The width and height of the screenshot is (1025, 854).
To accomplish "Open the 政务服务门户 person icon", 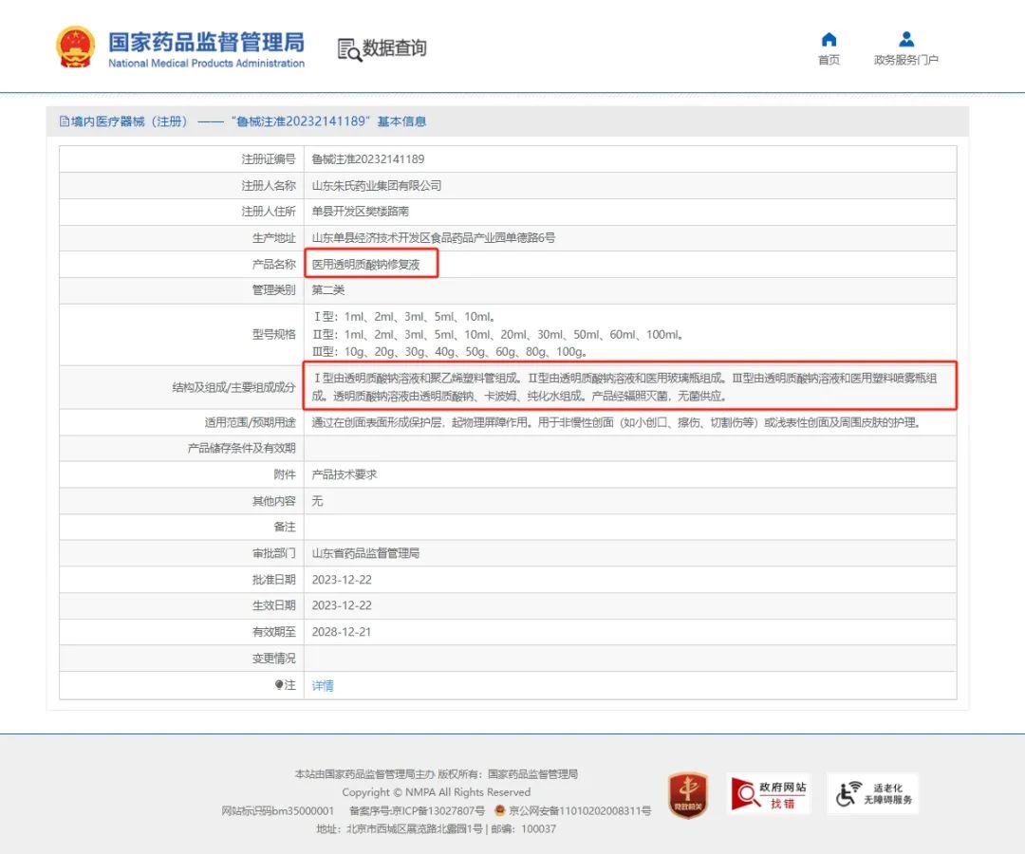I will [906, 40].
